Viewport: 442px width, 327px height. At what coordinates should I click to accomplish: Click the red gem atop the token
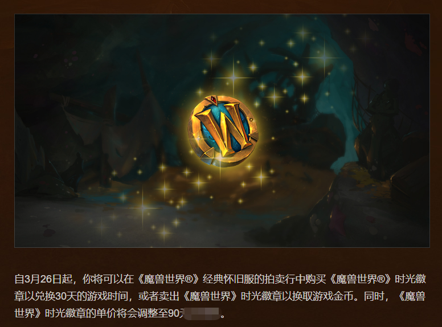tap(214, 99)
